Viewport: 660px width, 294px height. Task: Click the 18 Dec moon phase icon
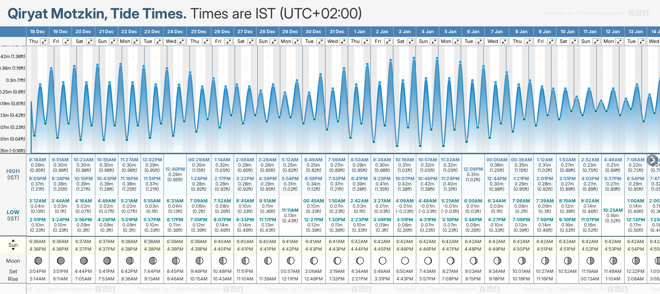[x=38, y=260]
